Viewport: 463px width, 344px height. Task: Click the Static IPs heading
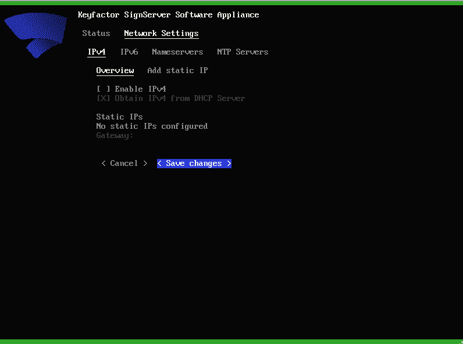pos(119,117)
